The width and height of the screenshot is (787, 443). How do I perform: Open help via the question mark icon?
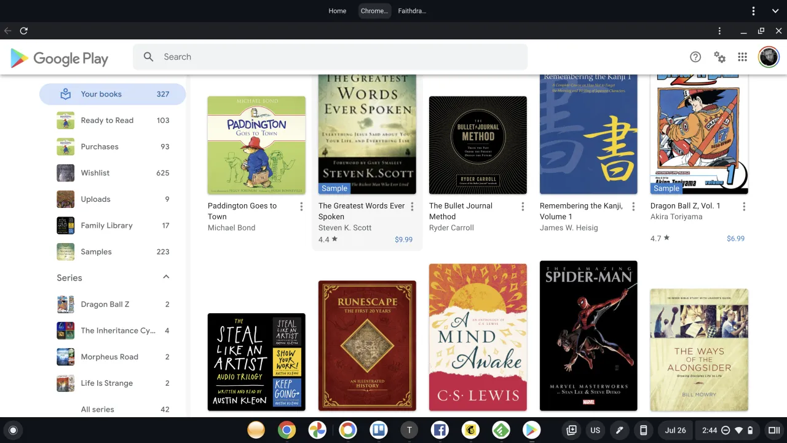(695, 57)
